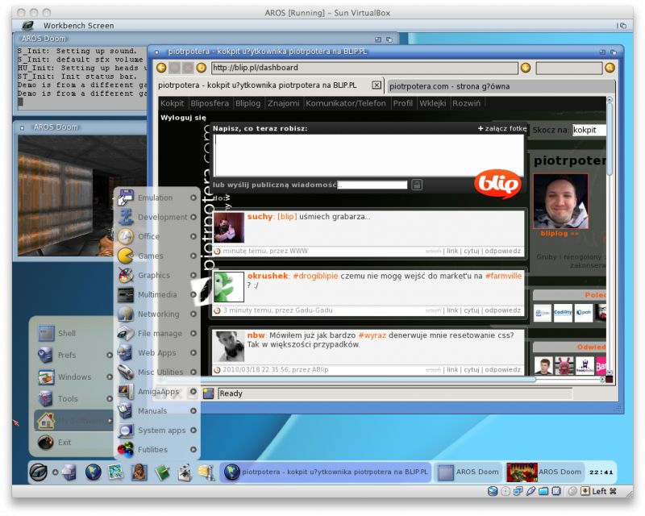
Task: Expand the Office submenu arrow
Action: coord(193,236)
